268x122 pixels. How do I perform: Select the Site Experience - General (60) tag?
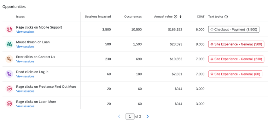tap(235, 74)
